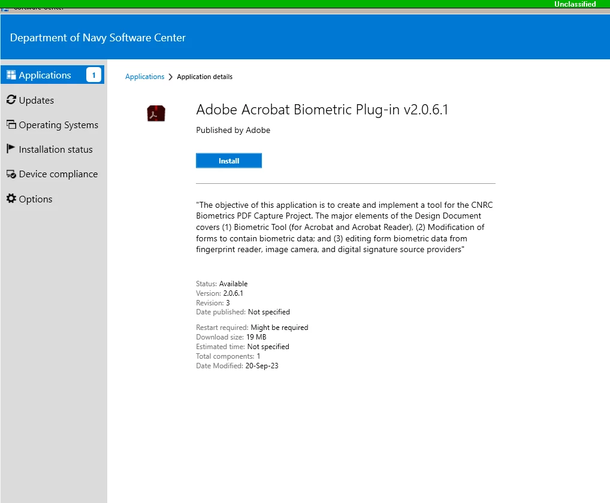Click Total components: 1 line

pos(228,356)
